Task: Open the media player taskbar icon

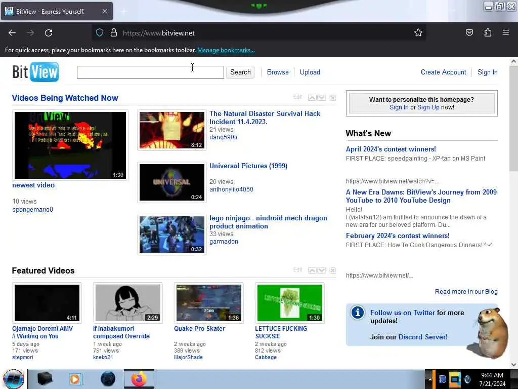Action: [x=75, y=379]
